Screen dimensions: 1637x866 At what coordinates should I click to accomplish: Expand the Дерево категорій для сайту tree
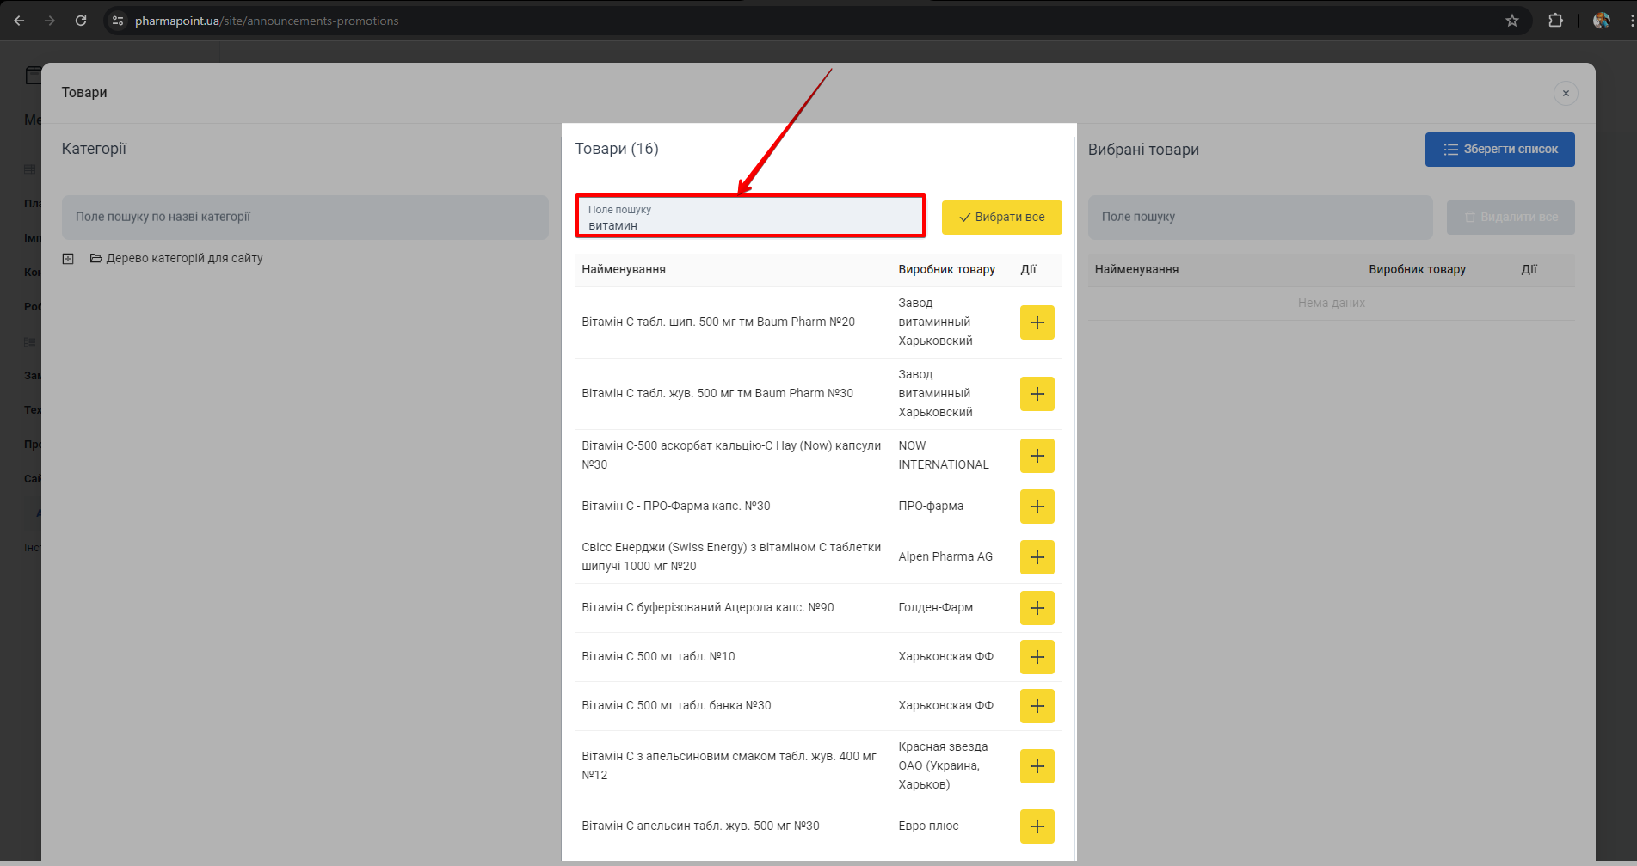tap(68, 259)
